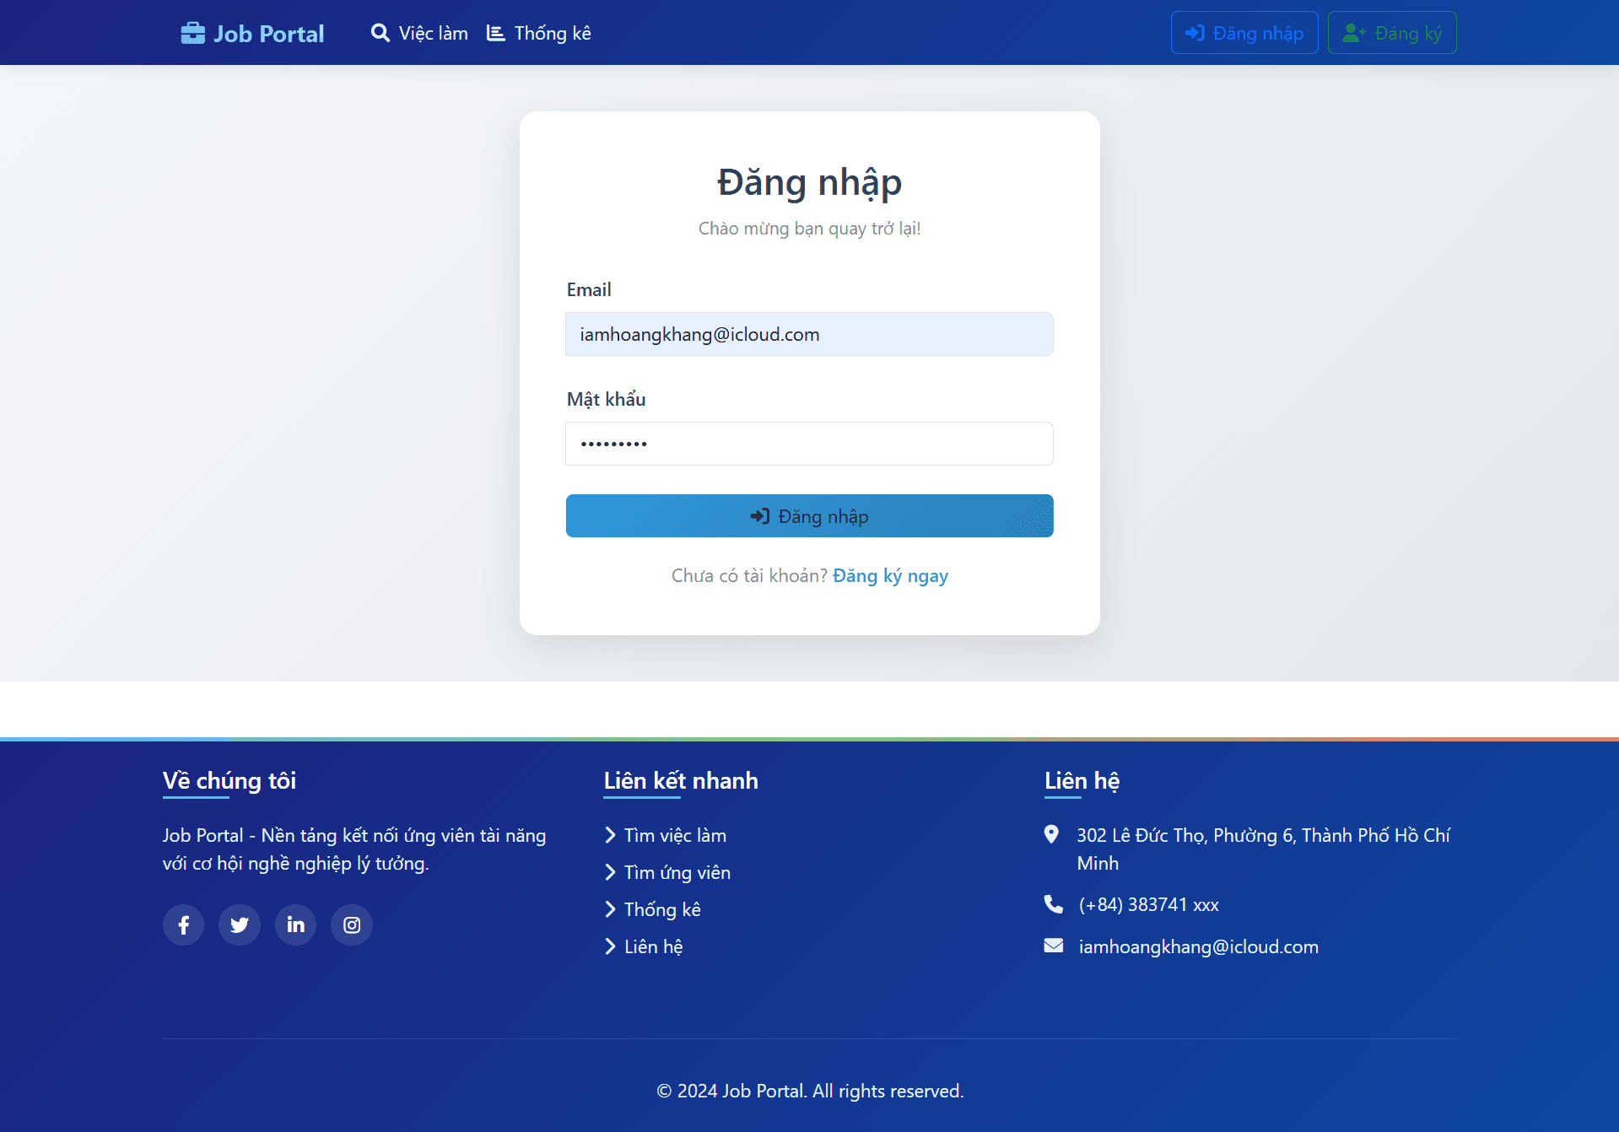Image resolution: width=1619 pixels, height=1132 pixels.
Task: Click the chevron beside footer Liên hệ link
Action: 610,946
